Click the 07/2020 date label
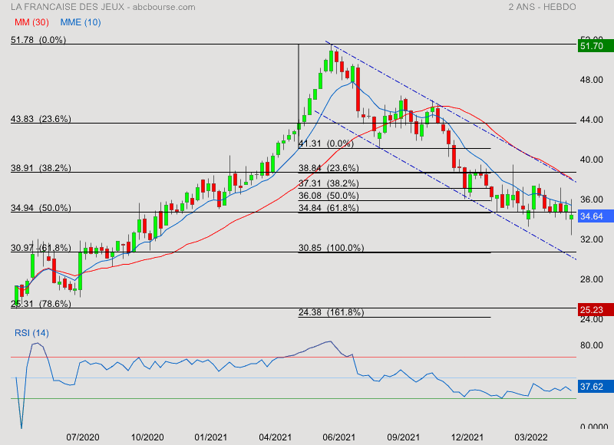Viewport: 614px width, 445px height. click(83, 437)
